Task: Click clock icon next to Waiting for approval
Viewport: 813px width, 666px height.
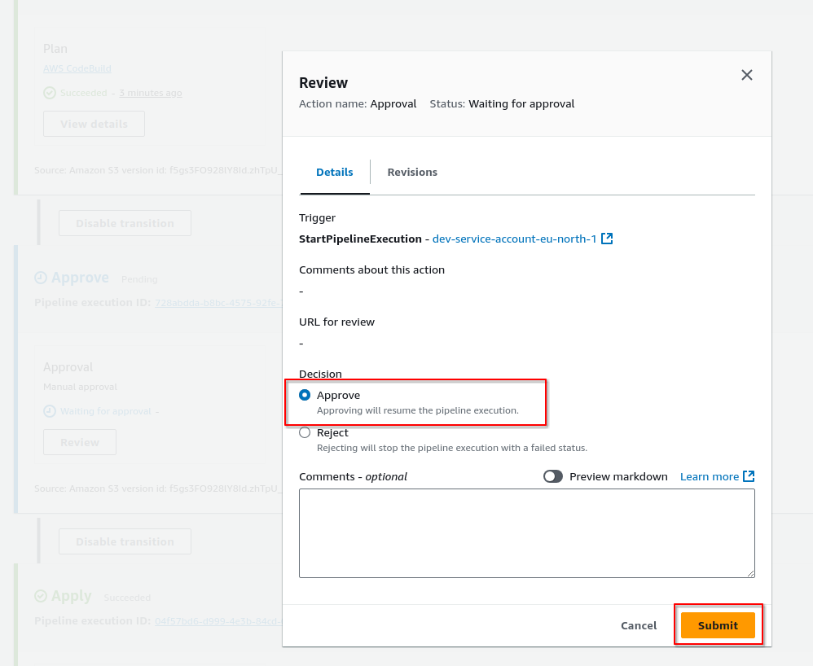Action: [50, 411]
